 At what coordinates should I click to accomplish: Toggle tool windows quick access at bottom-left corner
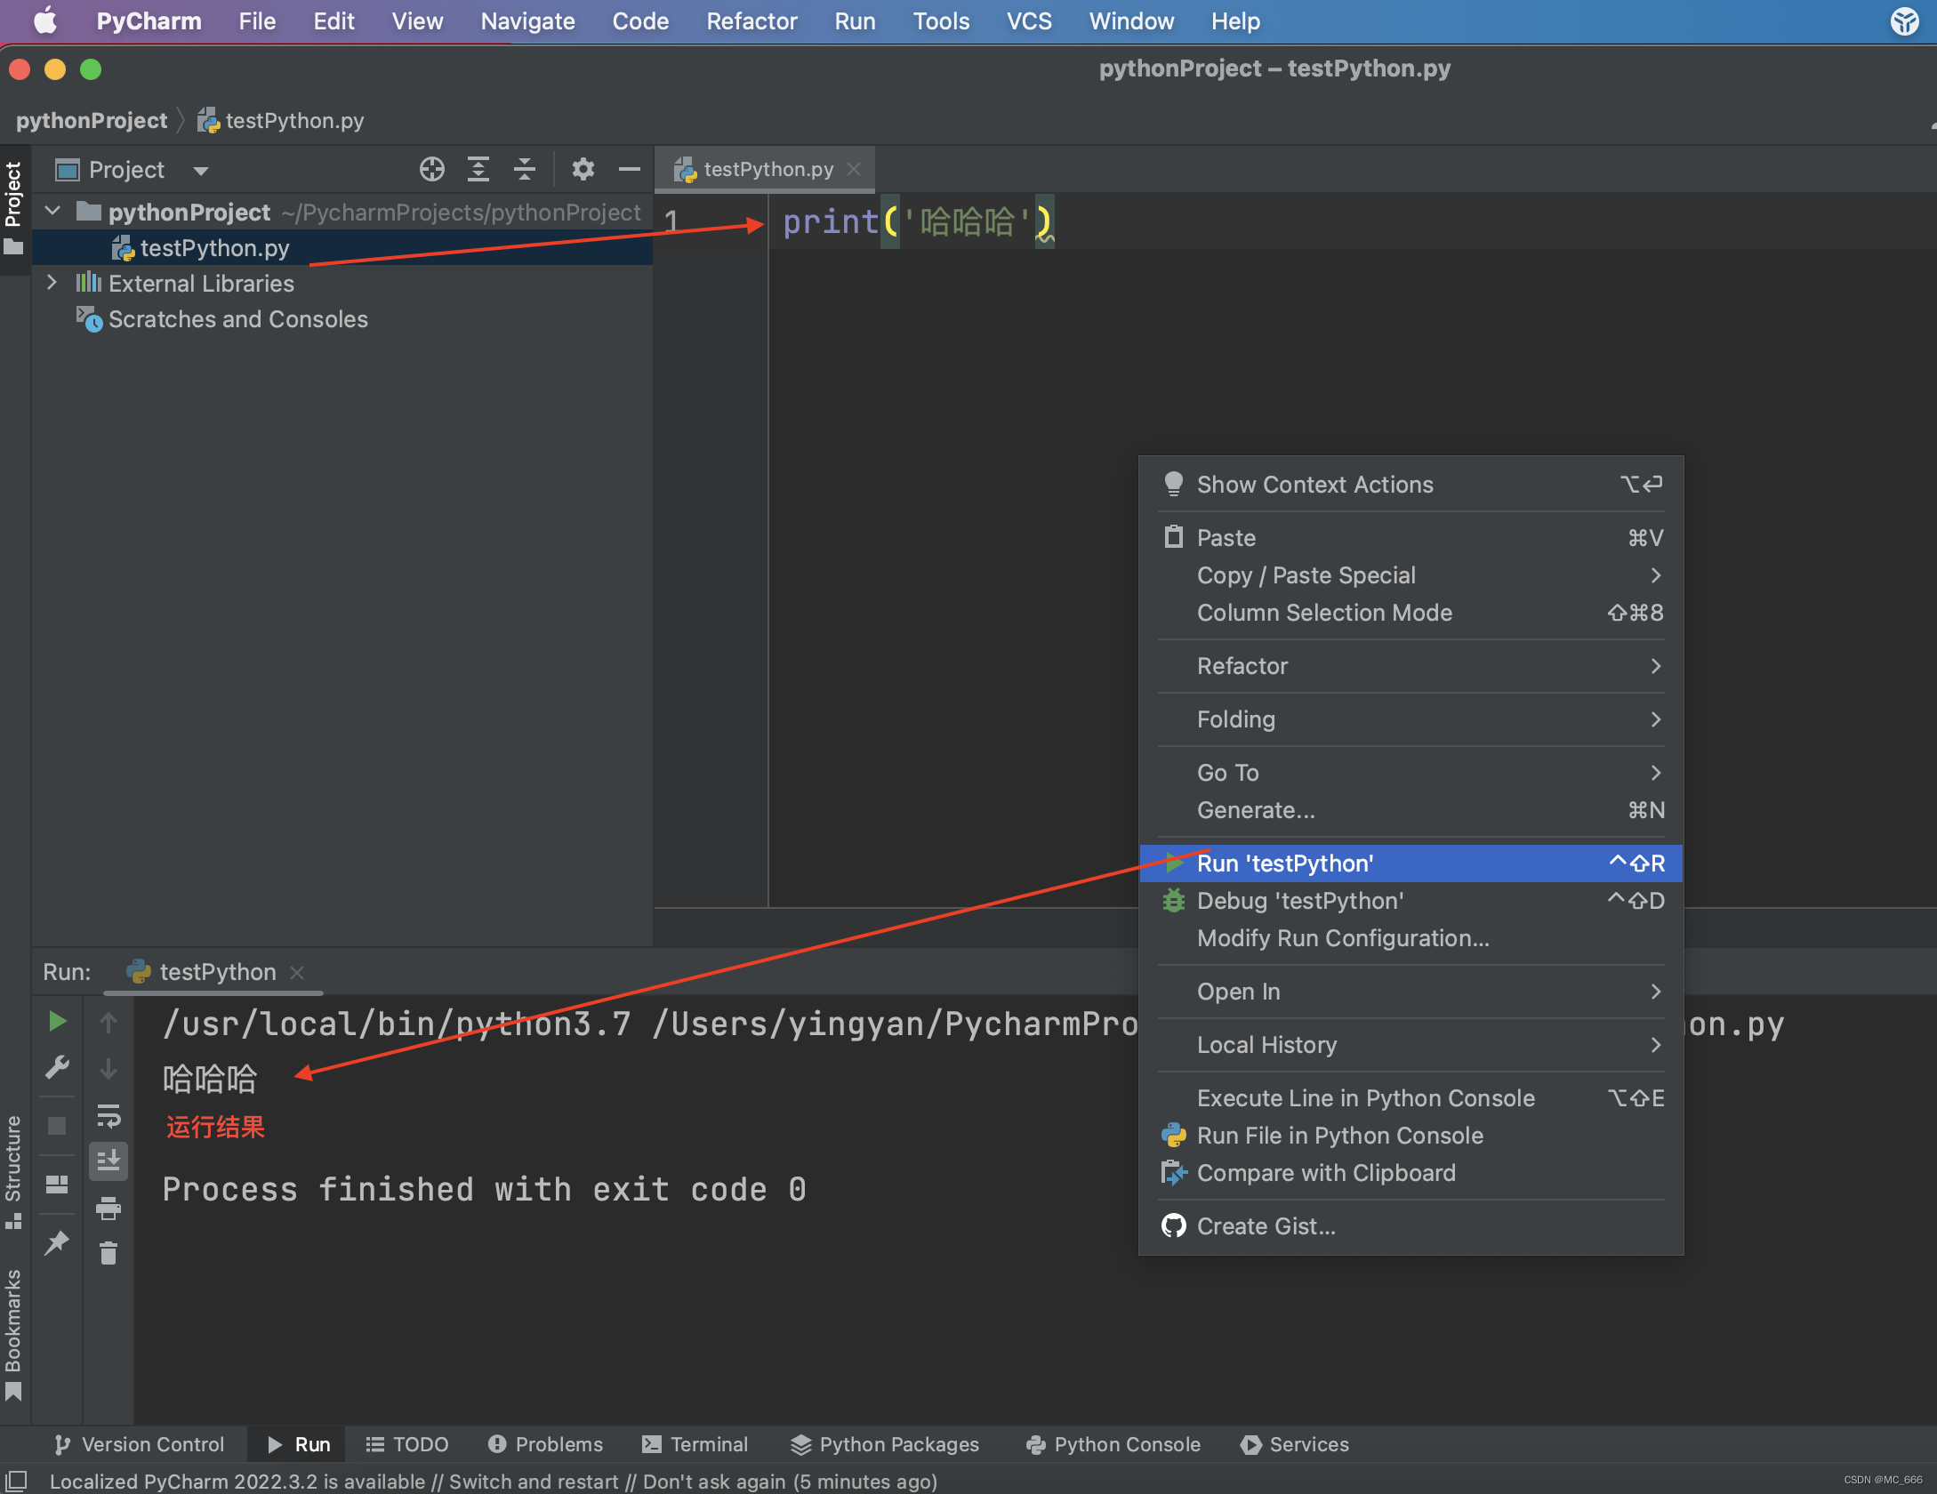[x=16, y=1481]
